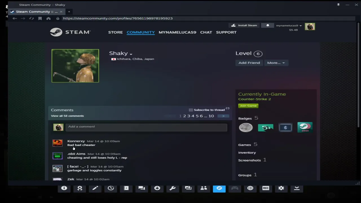Click the Add Friend button
The height and width of the screenshot is (203, 361).
(x=249, y=63)
